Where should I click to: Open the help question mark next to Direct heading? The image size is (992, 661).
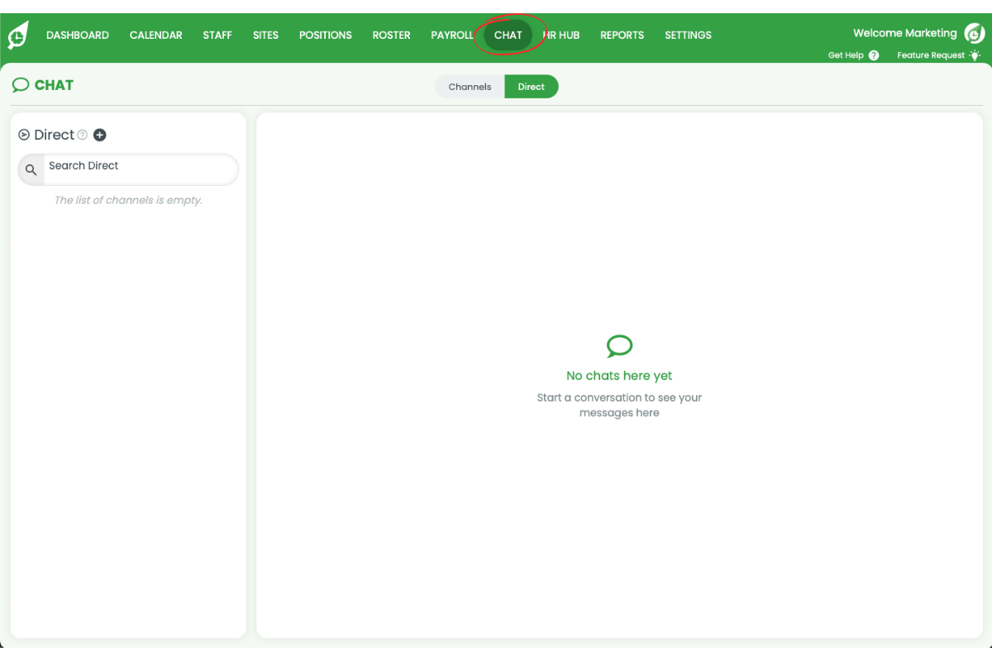(82, 135)
